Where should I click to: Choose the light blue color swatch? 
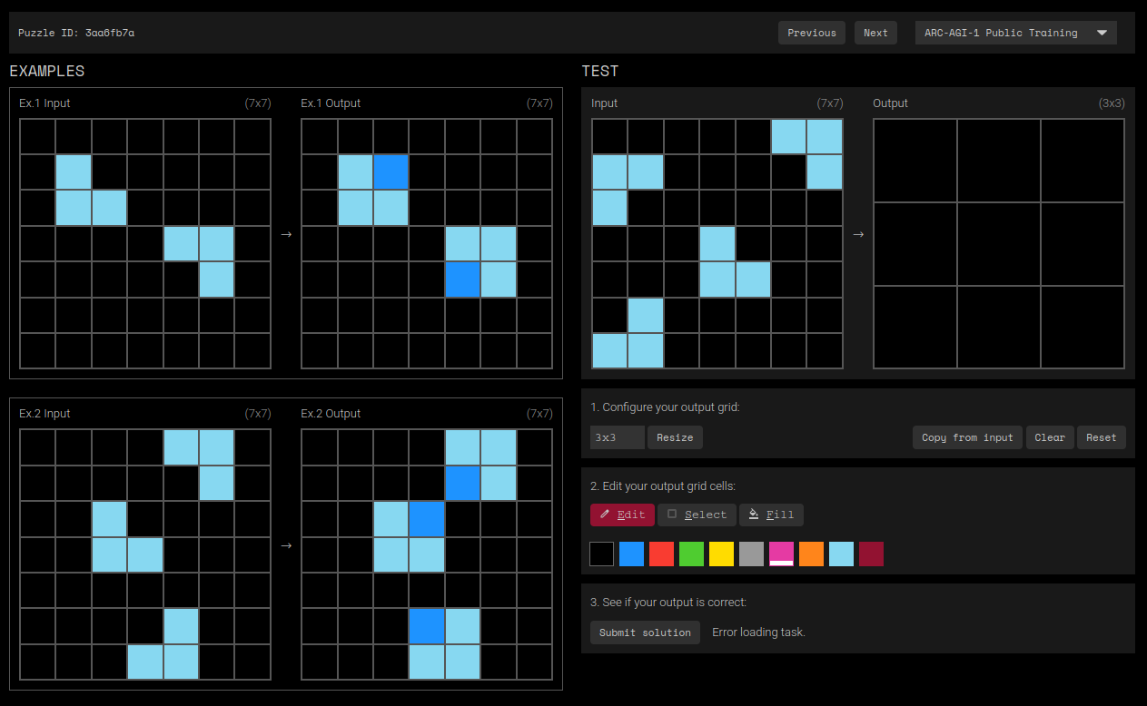pyautogui.click(x=841, y=554)
